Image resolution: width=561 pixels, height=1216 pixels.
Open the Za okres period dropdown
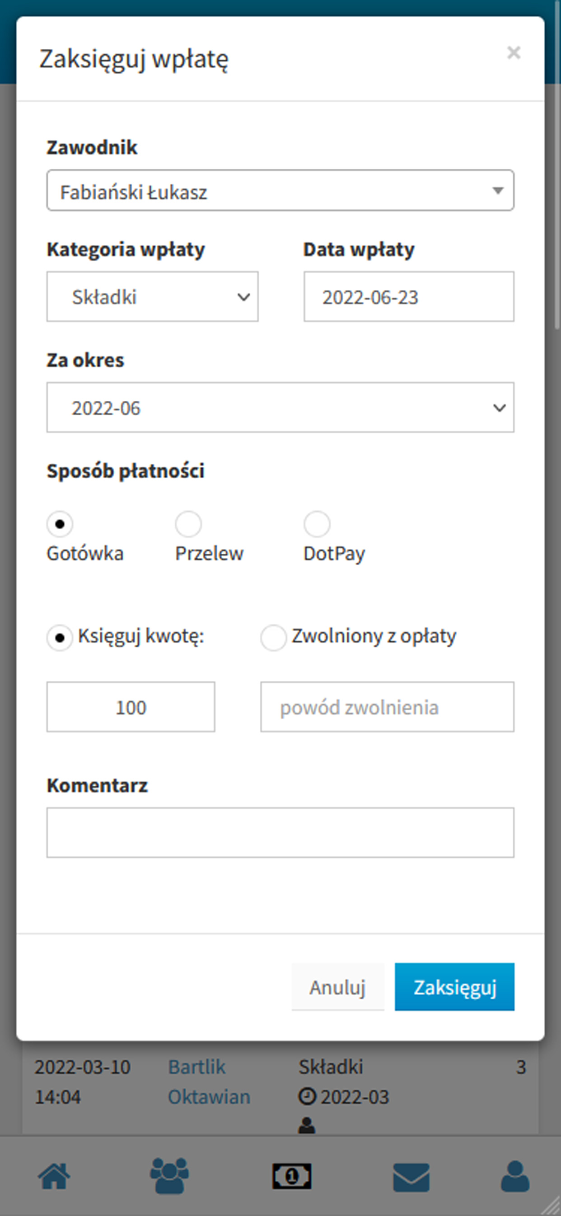280,408
